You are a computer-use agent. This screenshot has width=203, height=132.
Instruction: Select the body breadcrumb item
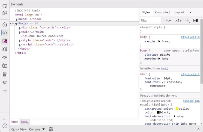(24, 122)
